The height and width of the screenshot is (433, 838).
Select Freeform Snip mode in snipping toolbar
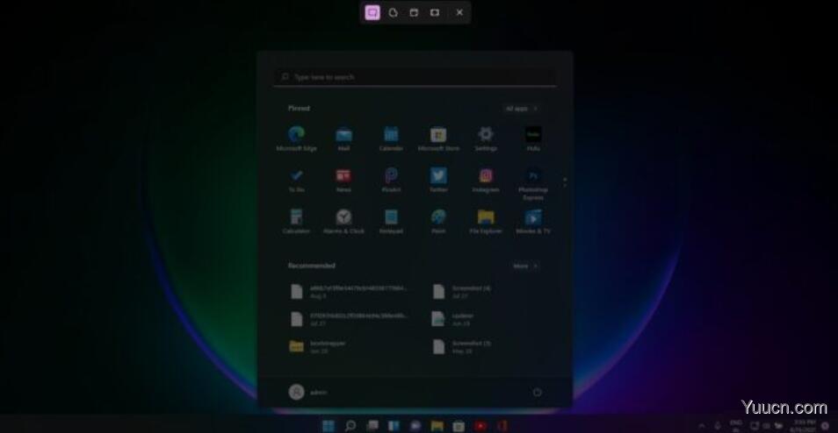[x=394, y=12]
